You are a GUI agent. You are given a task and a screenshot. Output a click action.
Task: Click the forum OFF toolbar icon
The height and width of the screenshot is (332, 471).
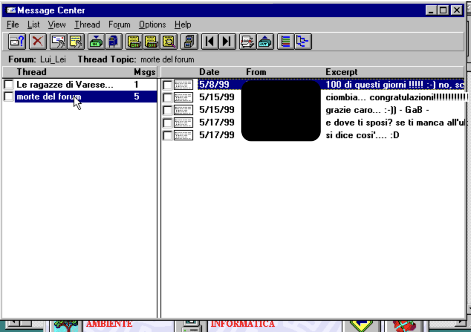[151, 41]
